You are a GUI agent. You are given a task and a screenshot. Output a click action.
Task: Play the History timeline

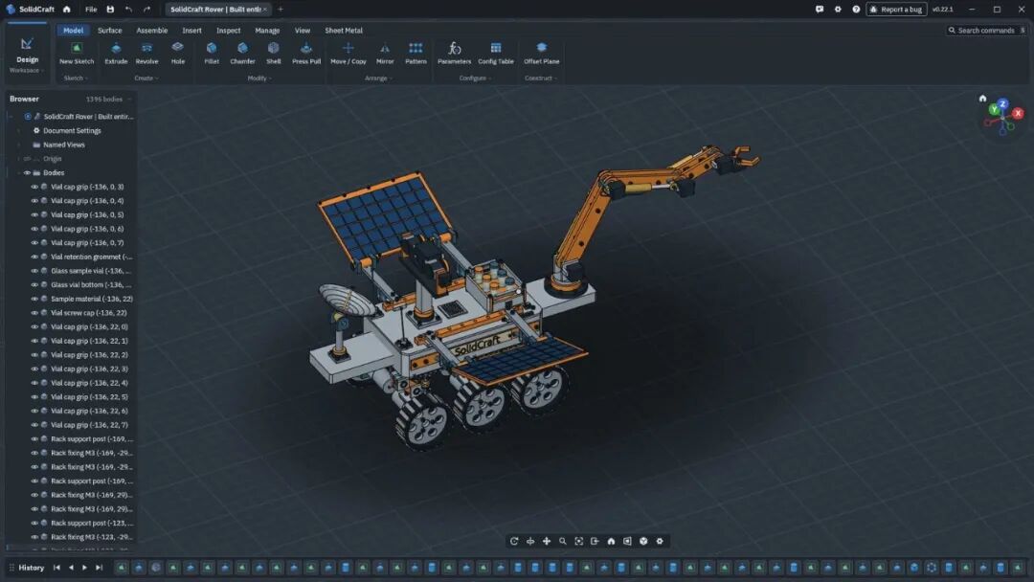coord(84,568)
